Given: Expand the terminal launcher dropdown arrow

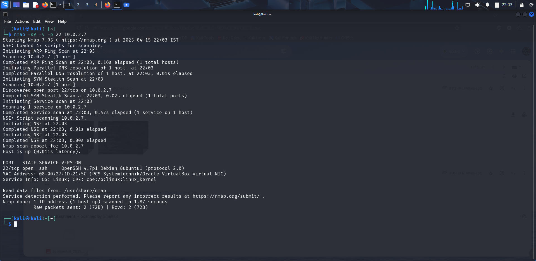Looking at the screenshot, I should click(x=60, y=5).
